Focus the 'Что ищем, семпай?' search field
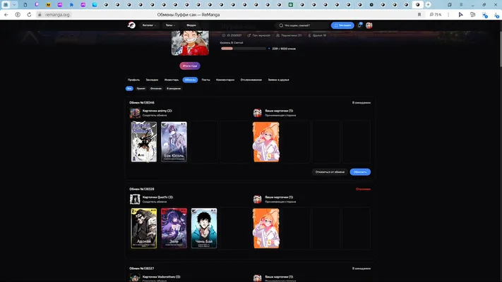Screen dimensions: 502x282 (x=302, y=25)
